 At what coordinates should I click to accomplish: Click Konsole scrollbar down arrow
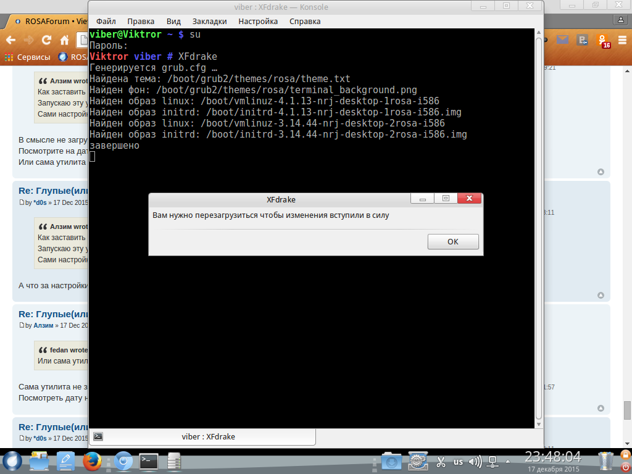pos(539,425)
